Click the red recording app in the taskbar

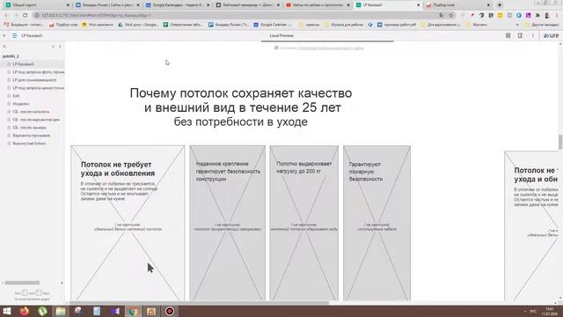(170, 311)
